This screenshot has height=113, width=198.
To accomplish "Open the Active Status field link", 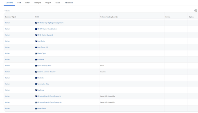I will click(x=42, y=108).
